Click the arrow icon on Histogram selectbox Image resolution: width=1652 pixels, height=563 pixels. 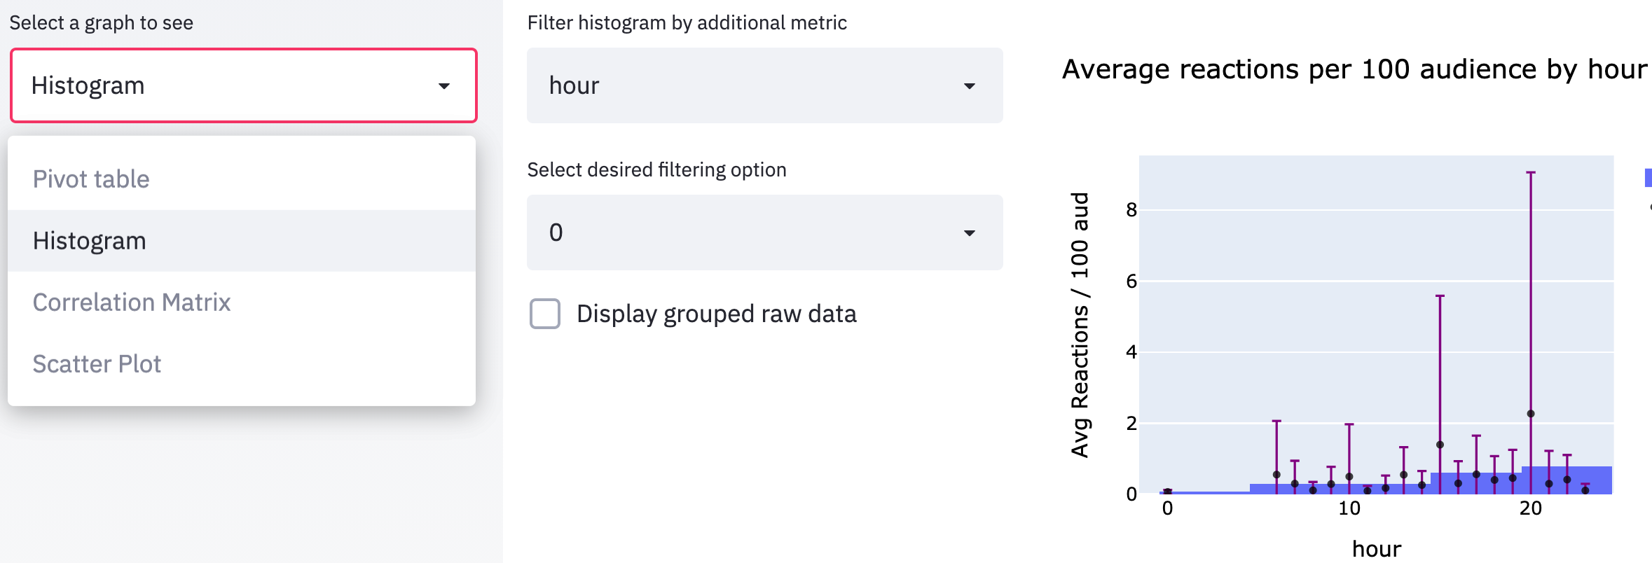(x=443, y=86)
